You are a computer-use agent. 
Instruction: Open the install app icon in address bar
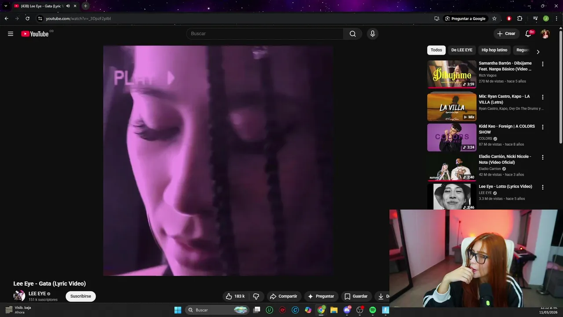point(437,18)
